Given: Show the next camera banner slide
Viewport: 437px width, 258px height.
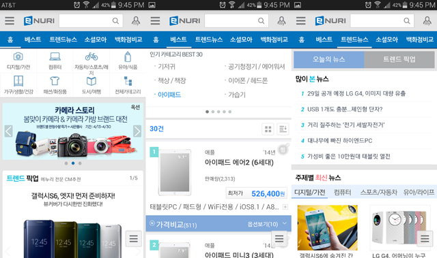Looking at the screenshot, I should tap(137, 131).
